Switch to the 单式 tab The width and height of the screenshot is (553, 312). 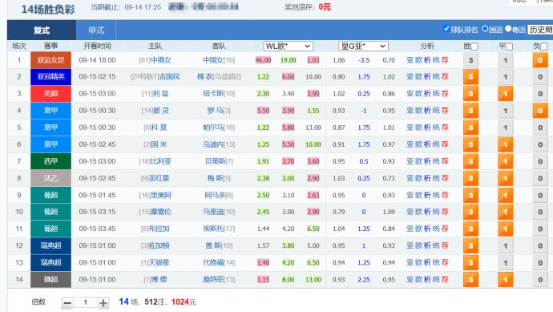[x=96, y=30]
